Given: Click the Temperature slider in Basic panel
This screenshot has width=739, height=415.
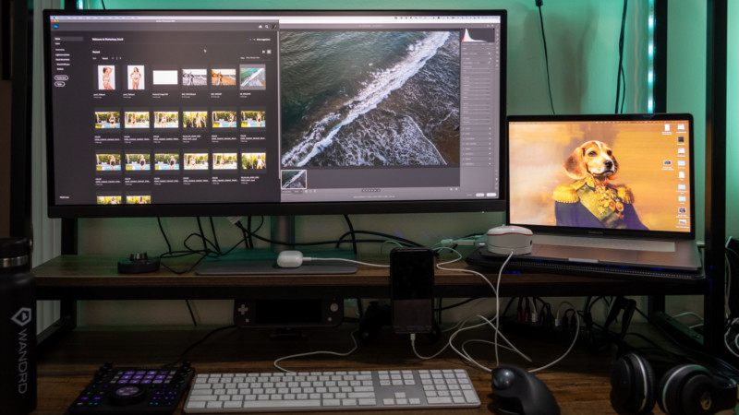Looking at the screenshot, I should coord(476,68).
